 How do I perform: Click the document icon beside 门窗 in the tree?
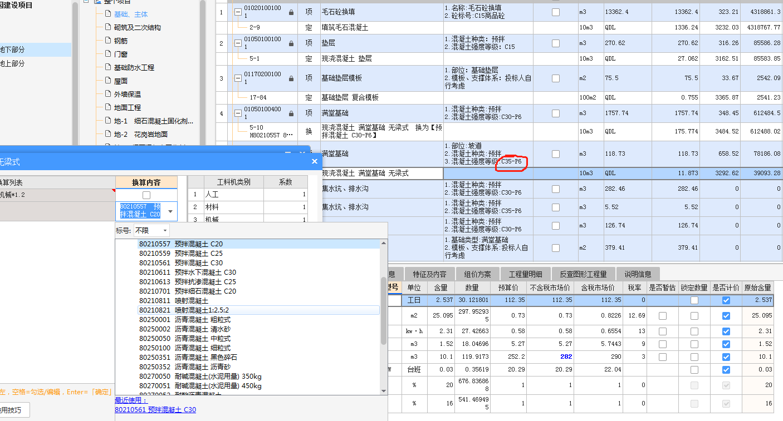109,54
